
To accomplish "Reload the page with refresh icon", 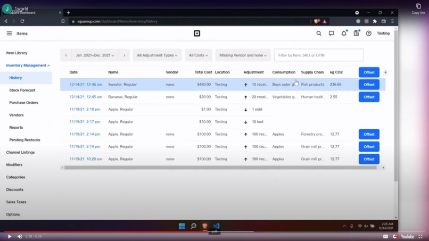I will point(22,21).
